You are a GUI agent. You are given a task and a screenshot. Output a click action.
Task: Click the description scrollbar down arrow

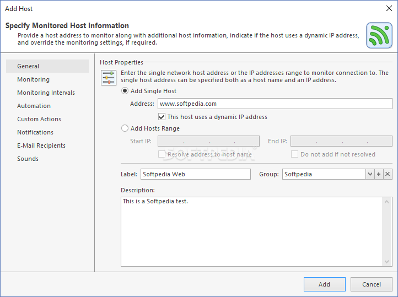click(387, 262)
